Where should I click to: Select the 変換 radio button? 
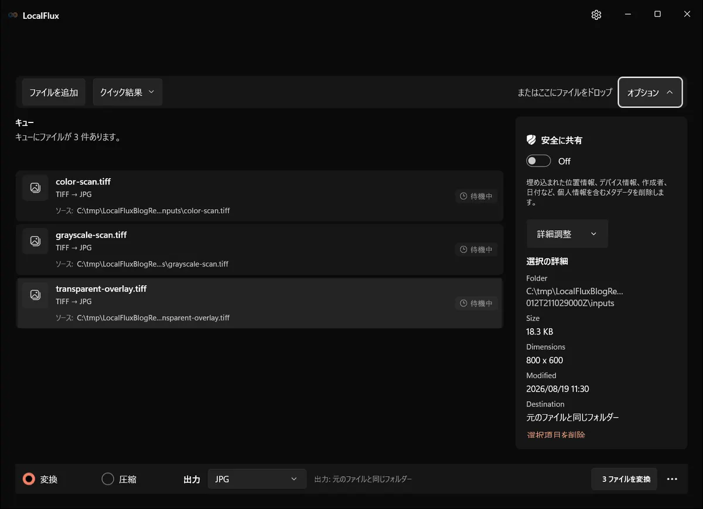coord(29,479)
